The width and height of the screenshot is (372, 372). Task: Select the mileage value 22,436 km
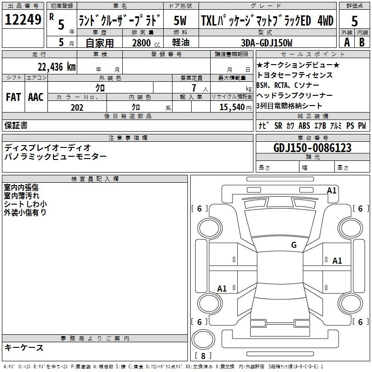pos(56,66)
